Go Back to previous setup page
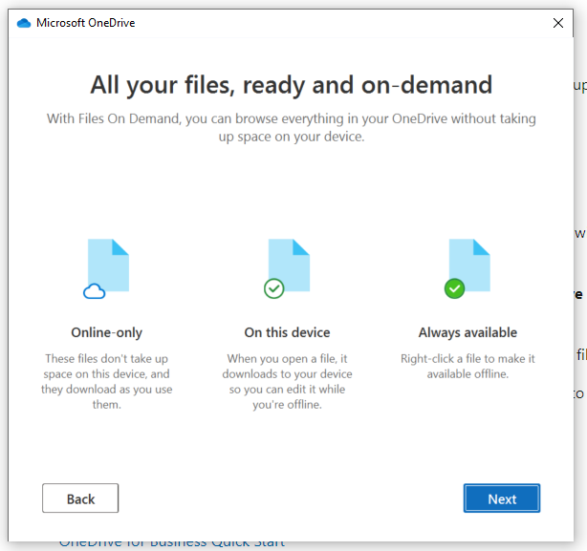 pos(80,498)
